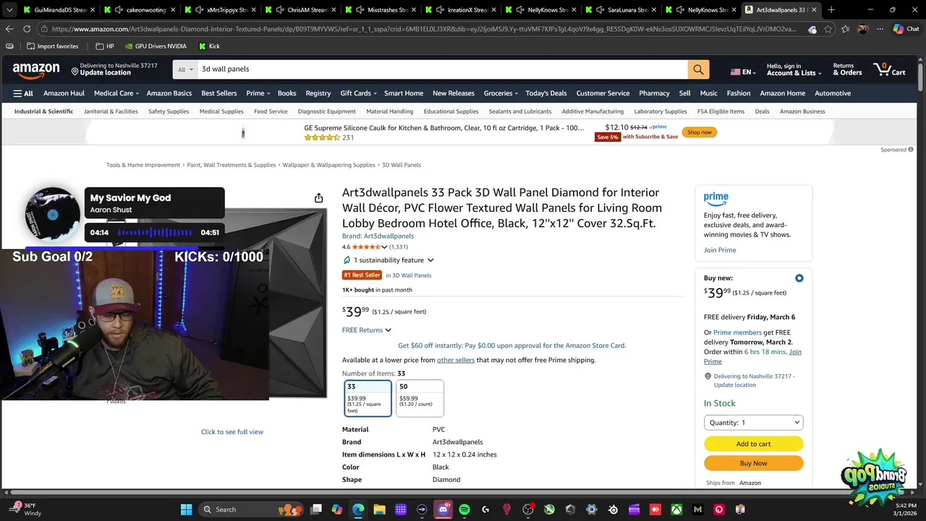Open Import favorites bookmark
This screenshot has width=926, height=521.
pyautogui.click(x=52, y=46)
